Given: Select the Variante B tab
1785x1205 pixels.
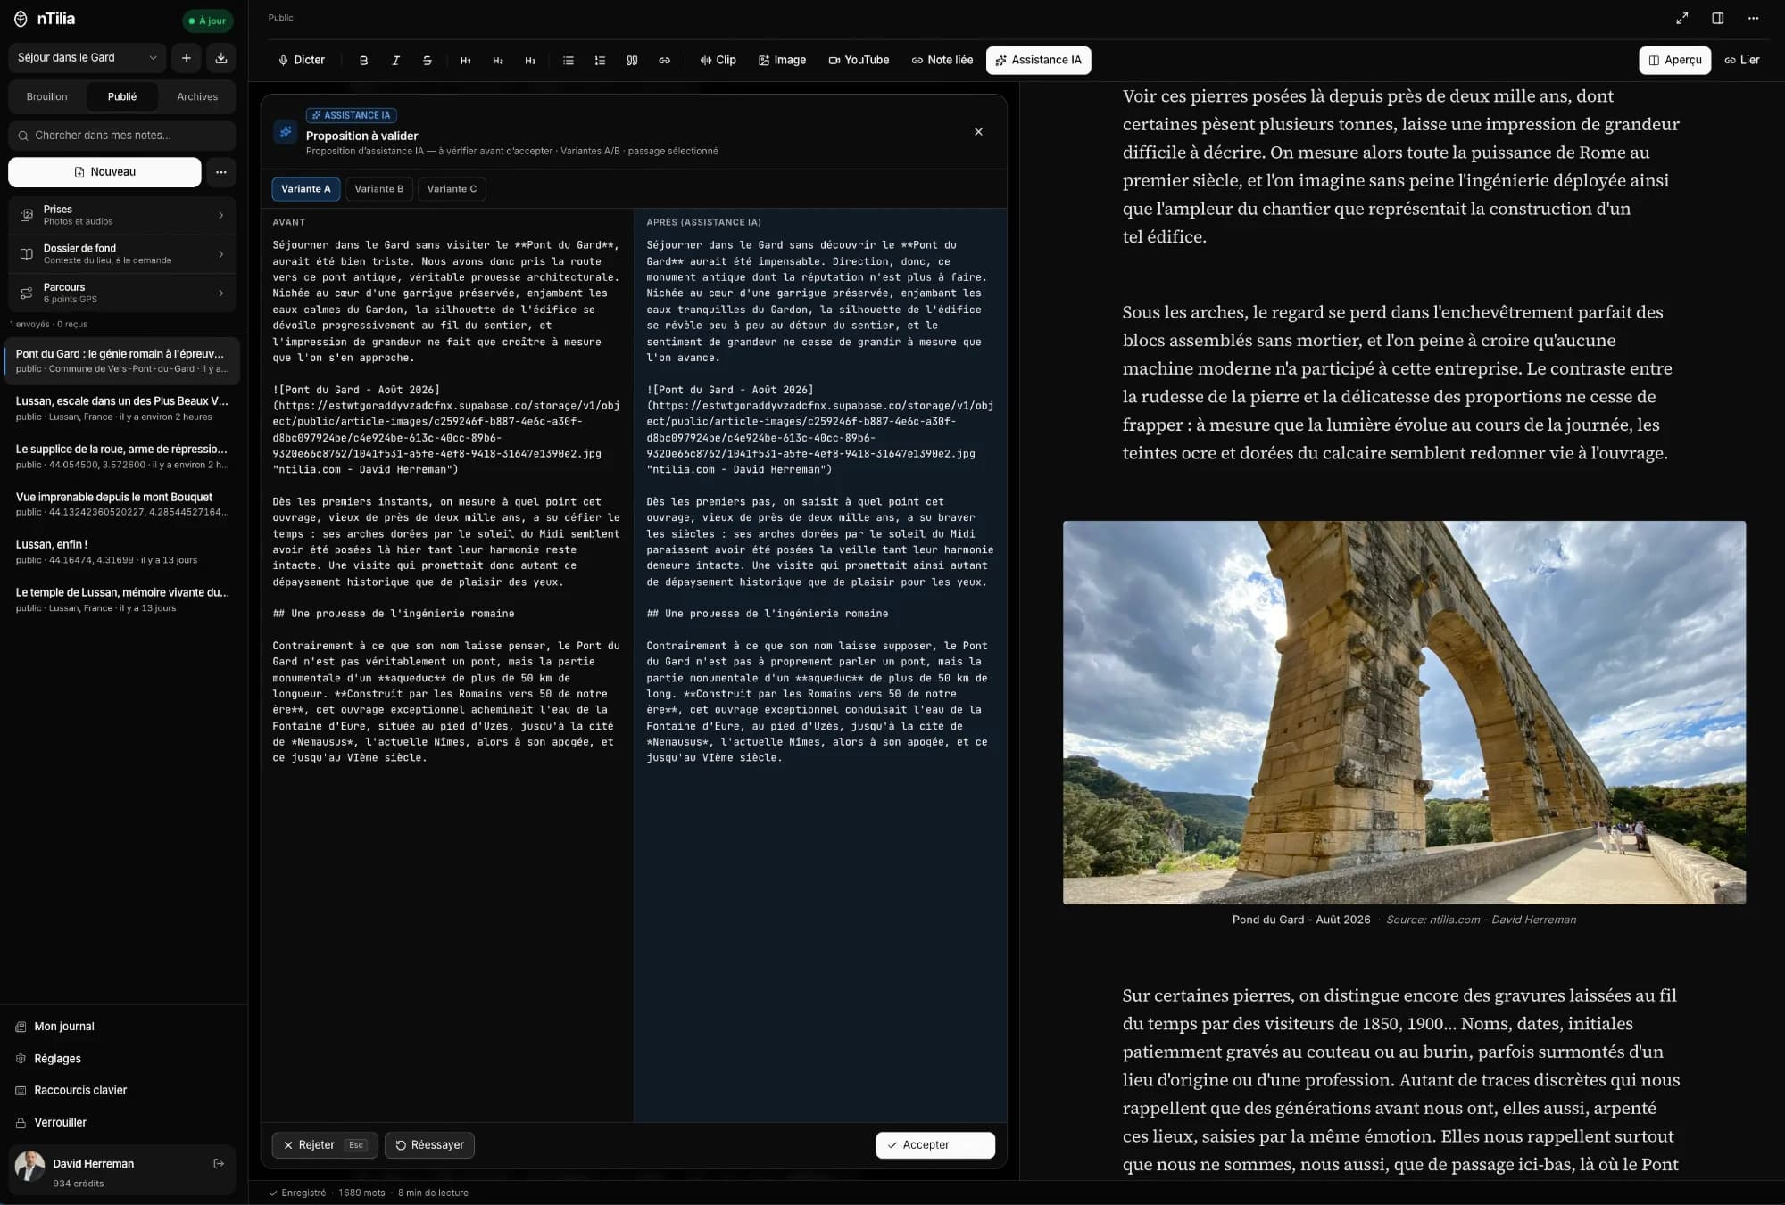Looking at the screenshot, I should click(379, 189).
